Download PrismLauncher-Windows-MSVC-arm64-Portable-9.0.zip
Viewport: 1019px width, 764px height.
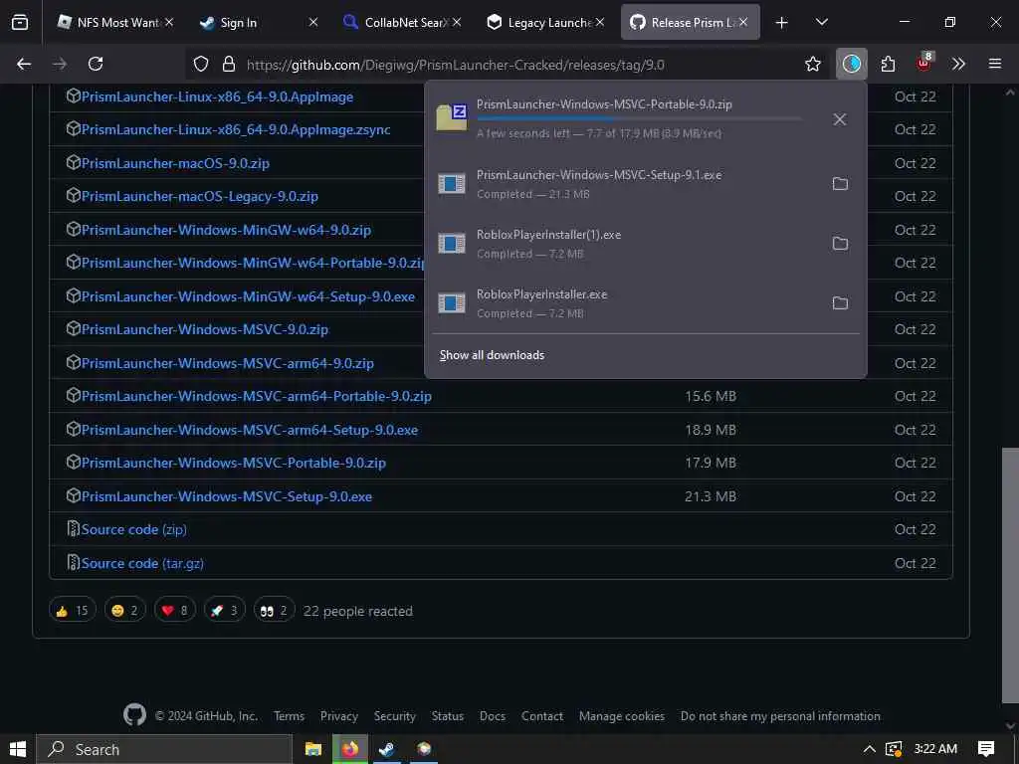256,396
